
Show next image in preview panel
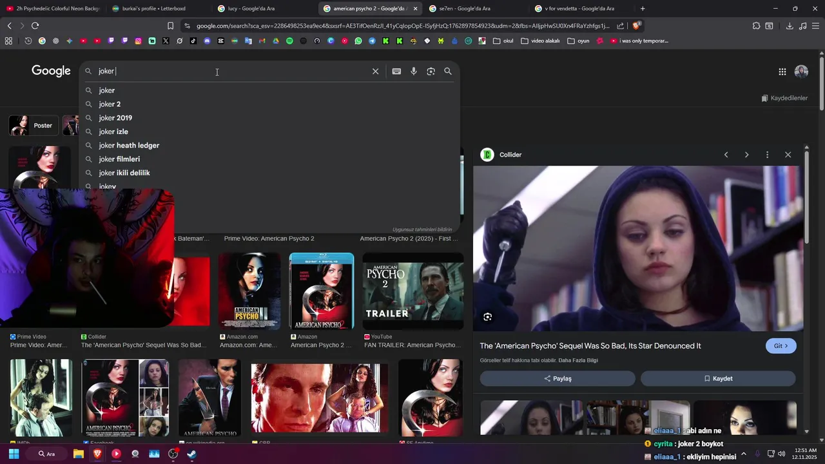[x=746, y=155]
